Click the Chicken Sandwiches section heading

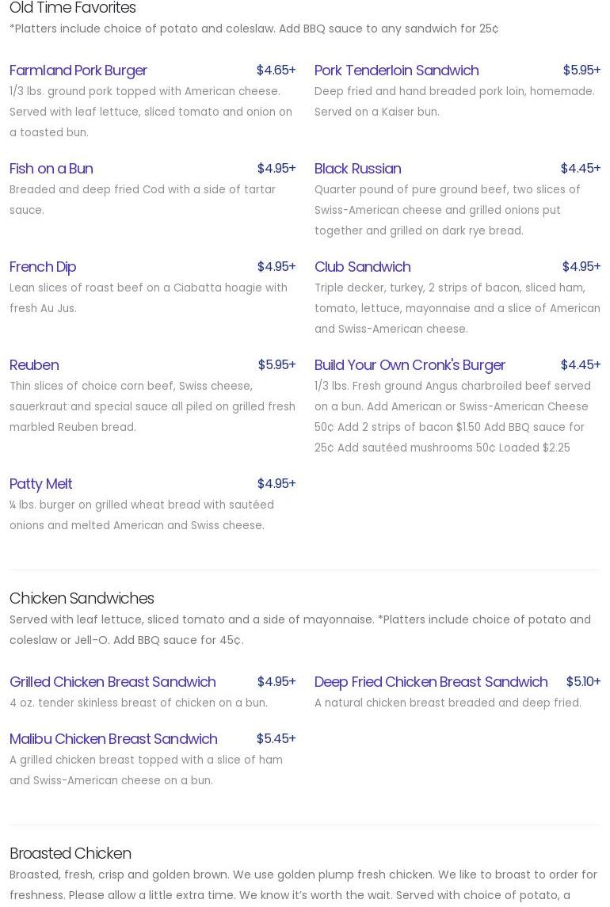coord(82,598)
